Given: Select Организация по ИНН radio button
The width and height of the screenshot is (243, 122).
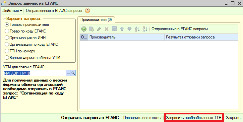Looking at the screenshot, I should (25, 38).
